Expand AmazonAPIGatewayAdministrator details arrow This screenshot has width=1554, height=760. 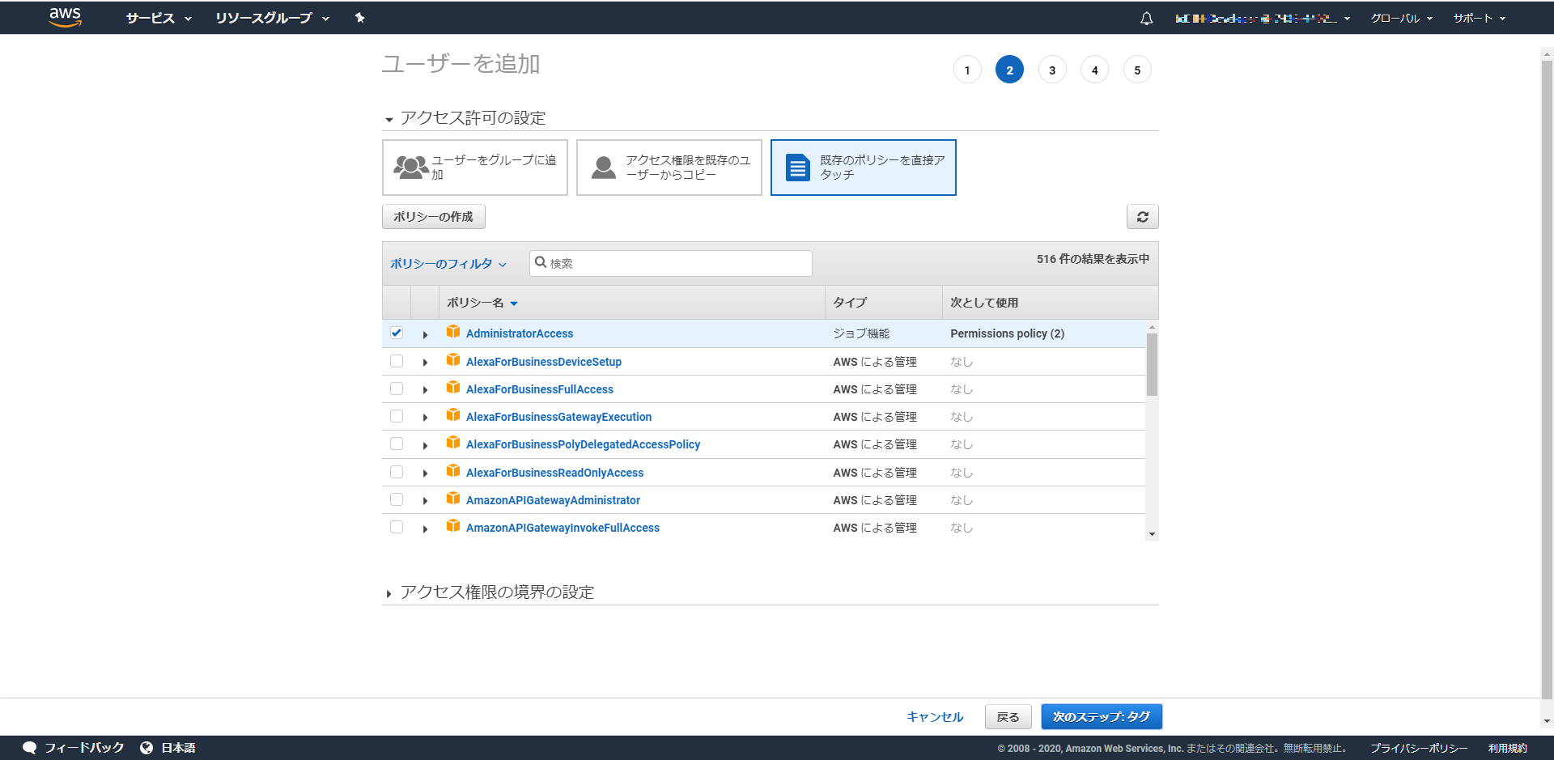[x=425, y=501]
